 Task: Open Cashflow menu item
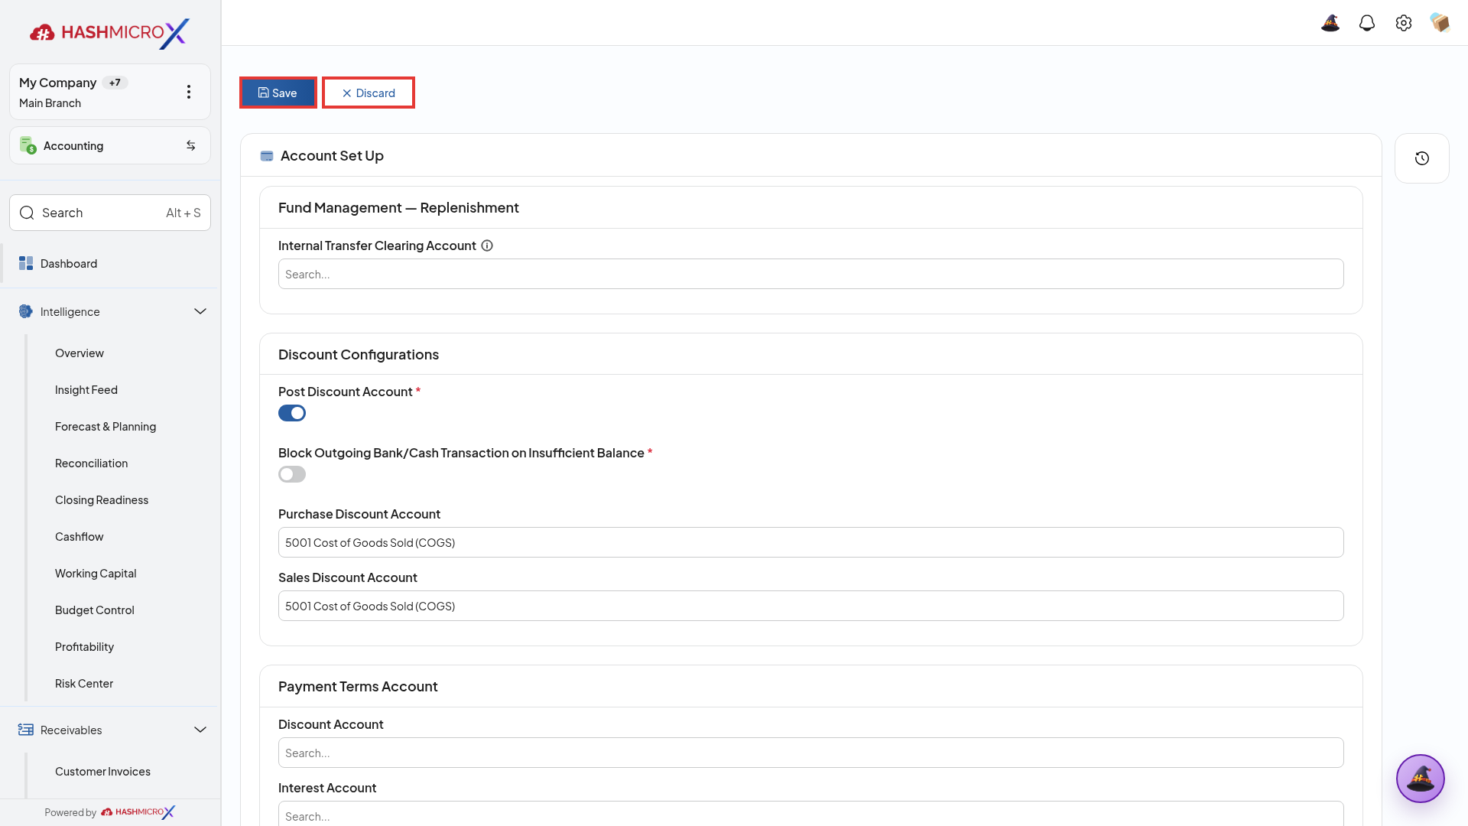tap(80, 537)
